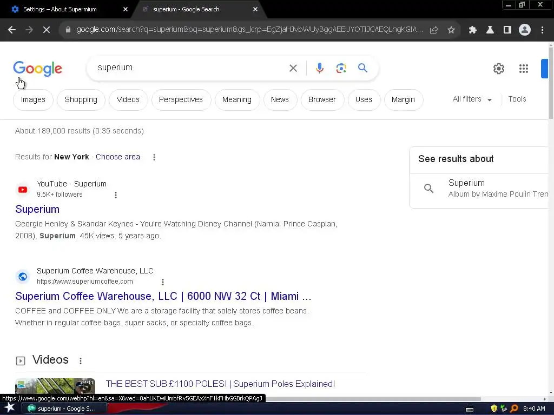Open the site info lock icon

coord(68,30)
